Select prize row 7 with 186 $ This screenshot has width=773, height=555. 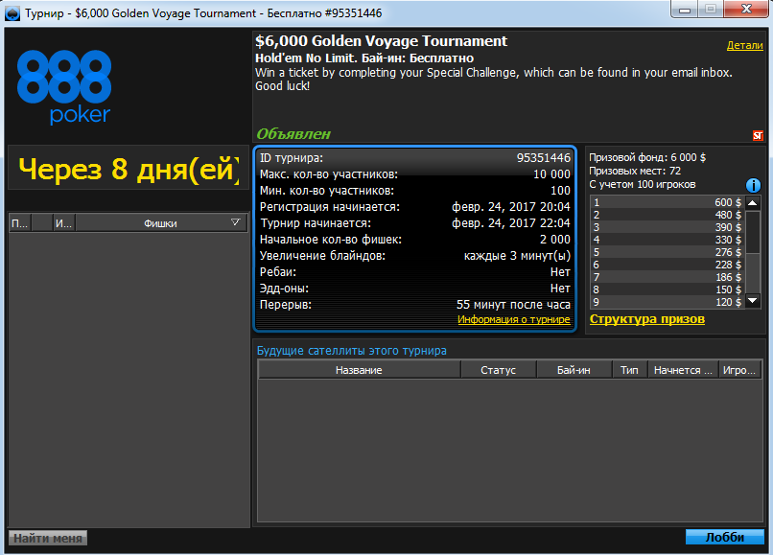[x=668, y=277]
